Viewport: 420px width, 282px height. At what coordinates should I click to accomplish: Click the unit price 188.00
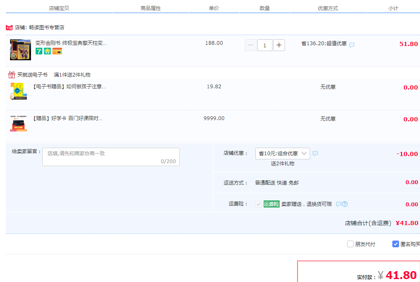click(x=214, y=43)
